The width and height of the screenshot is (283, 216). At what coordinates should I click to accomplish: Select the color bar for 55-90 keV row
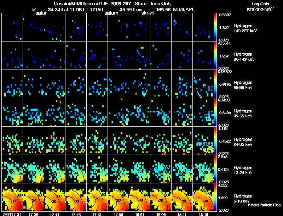[x=215, y=84]
